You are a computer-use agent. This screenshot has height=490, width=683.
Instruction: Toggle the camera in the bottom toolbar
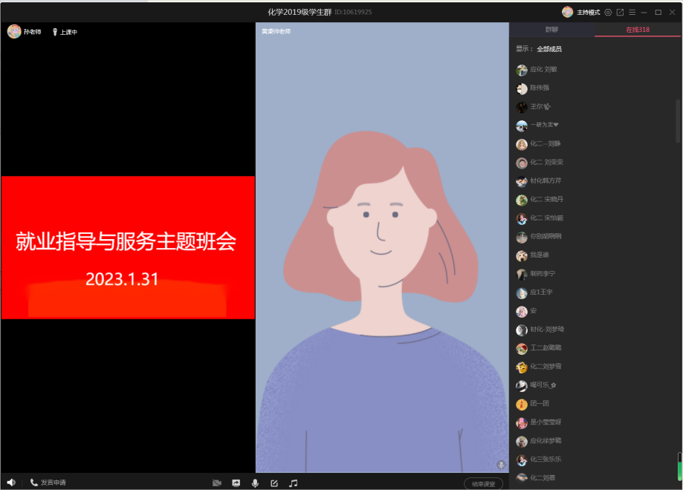217,483
